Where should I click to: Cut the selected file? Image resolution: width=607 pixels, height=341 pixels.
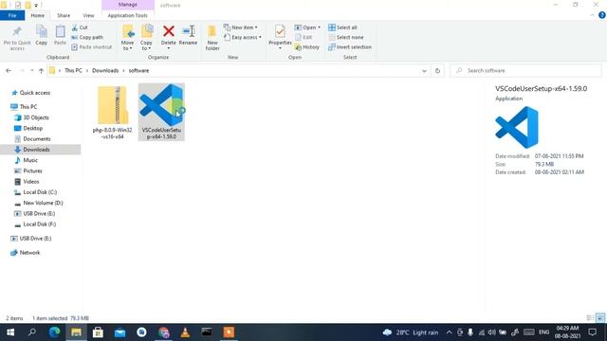click(x=80, y=27)
